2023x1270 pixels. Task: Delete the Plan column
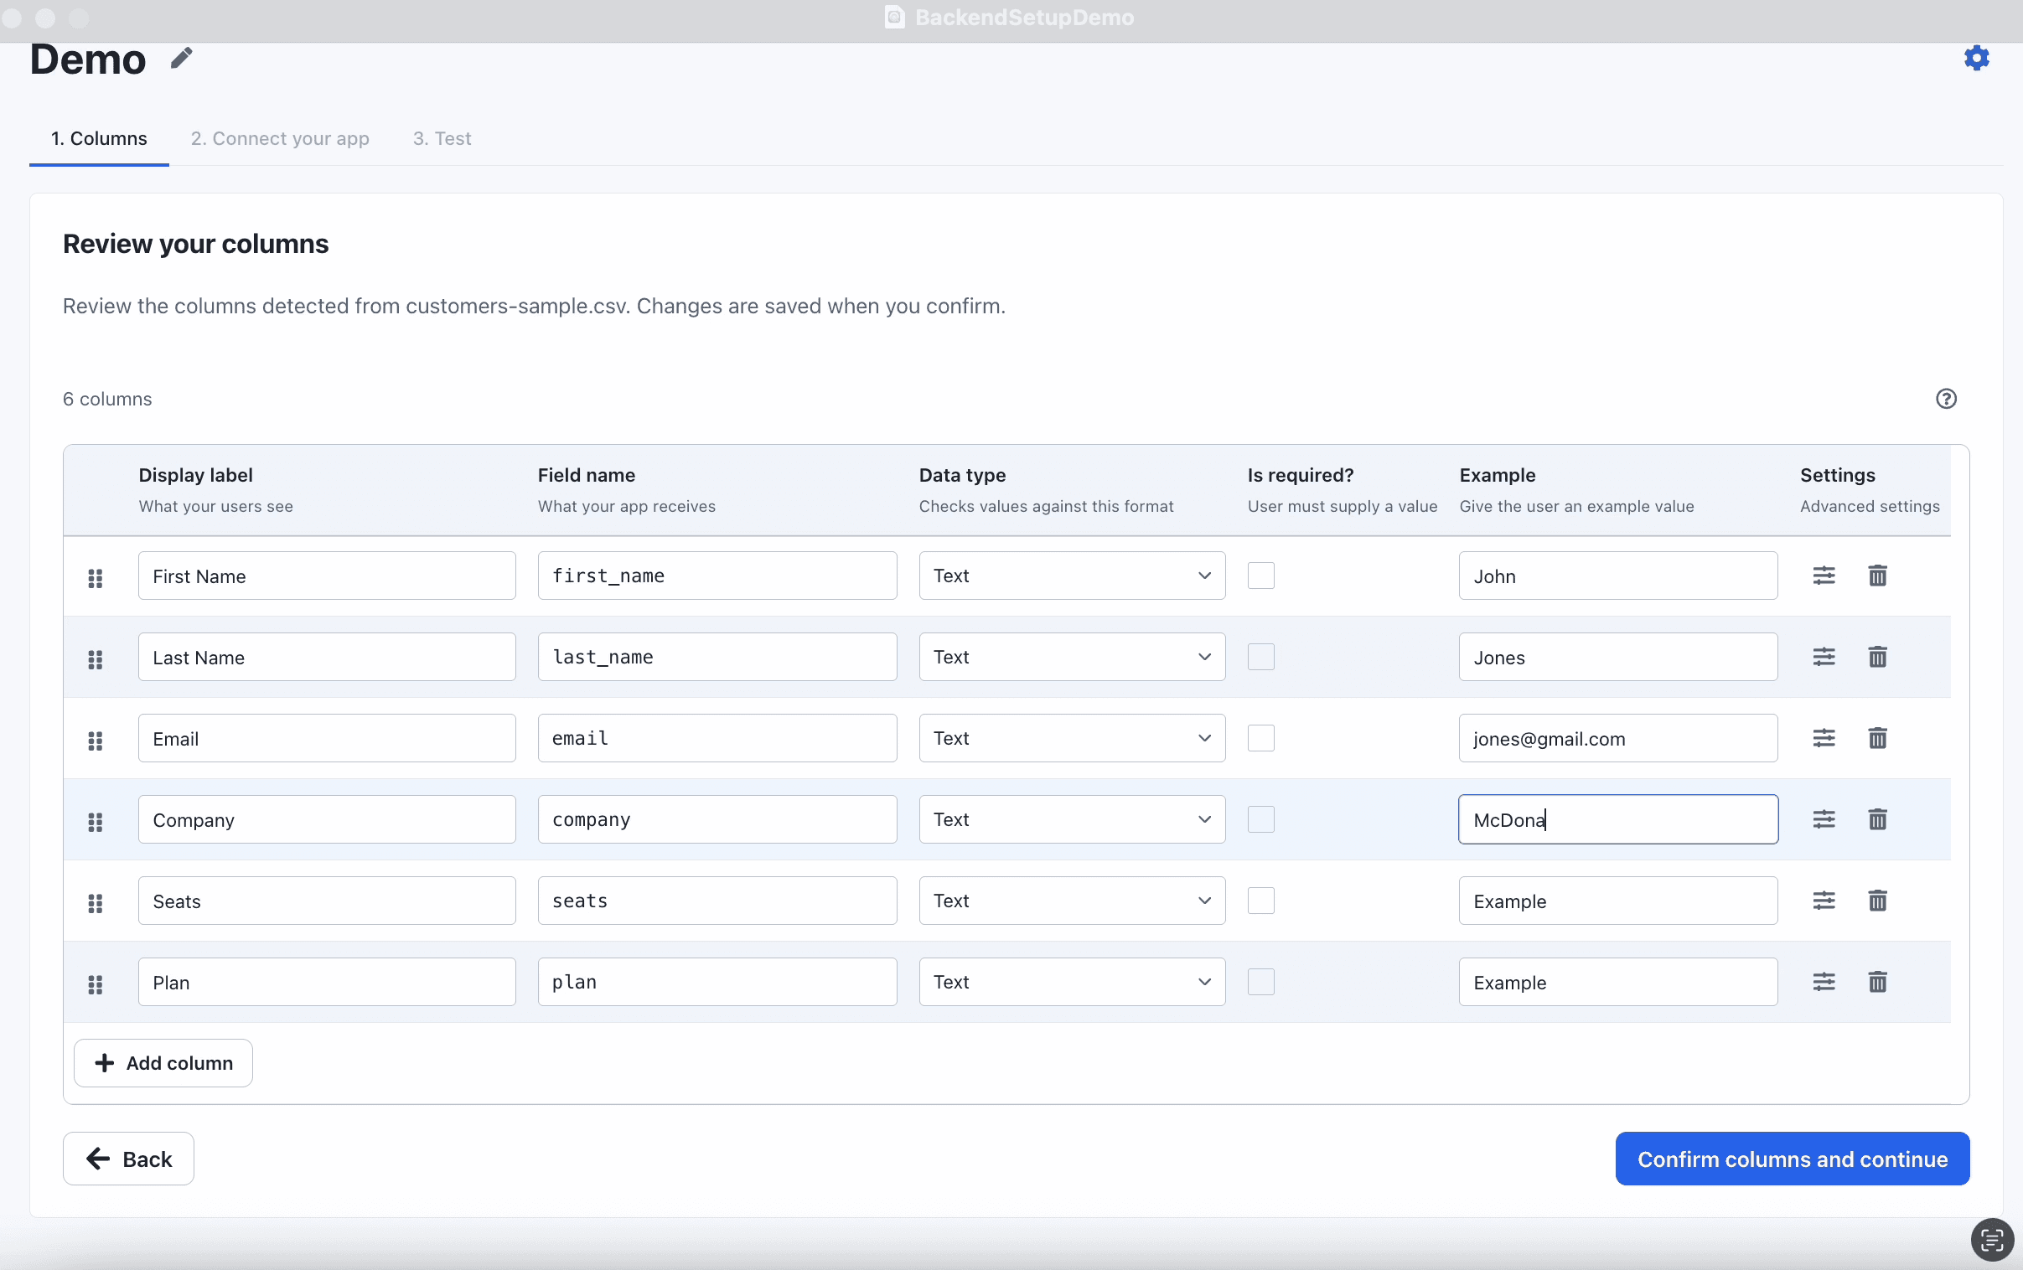coord(1877,982)
